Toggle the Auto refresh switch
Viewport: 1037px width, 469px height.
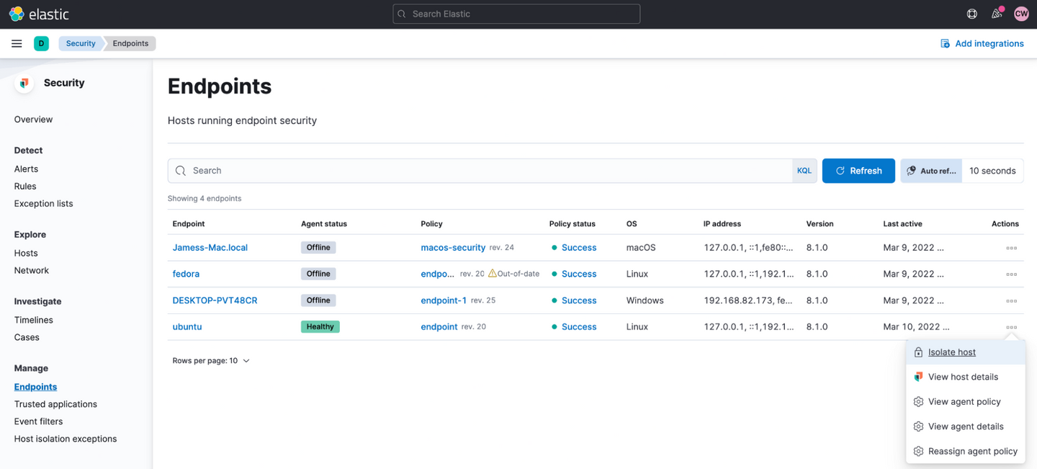tap(930, 171)
